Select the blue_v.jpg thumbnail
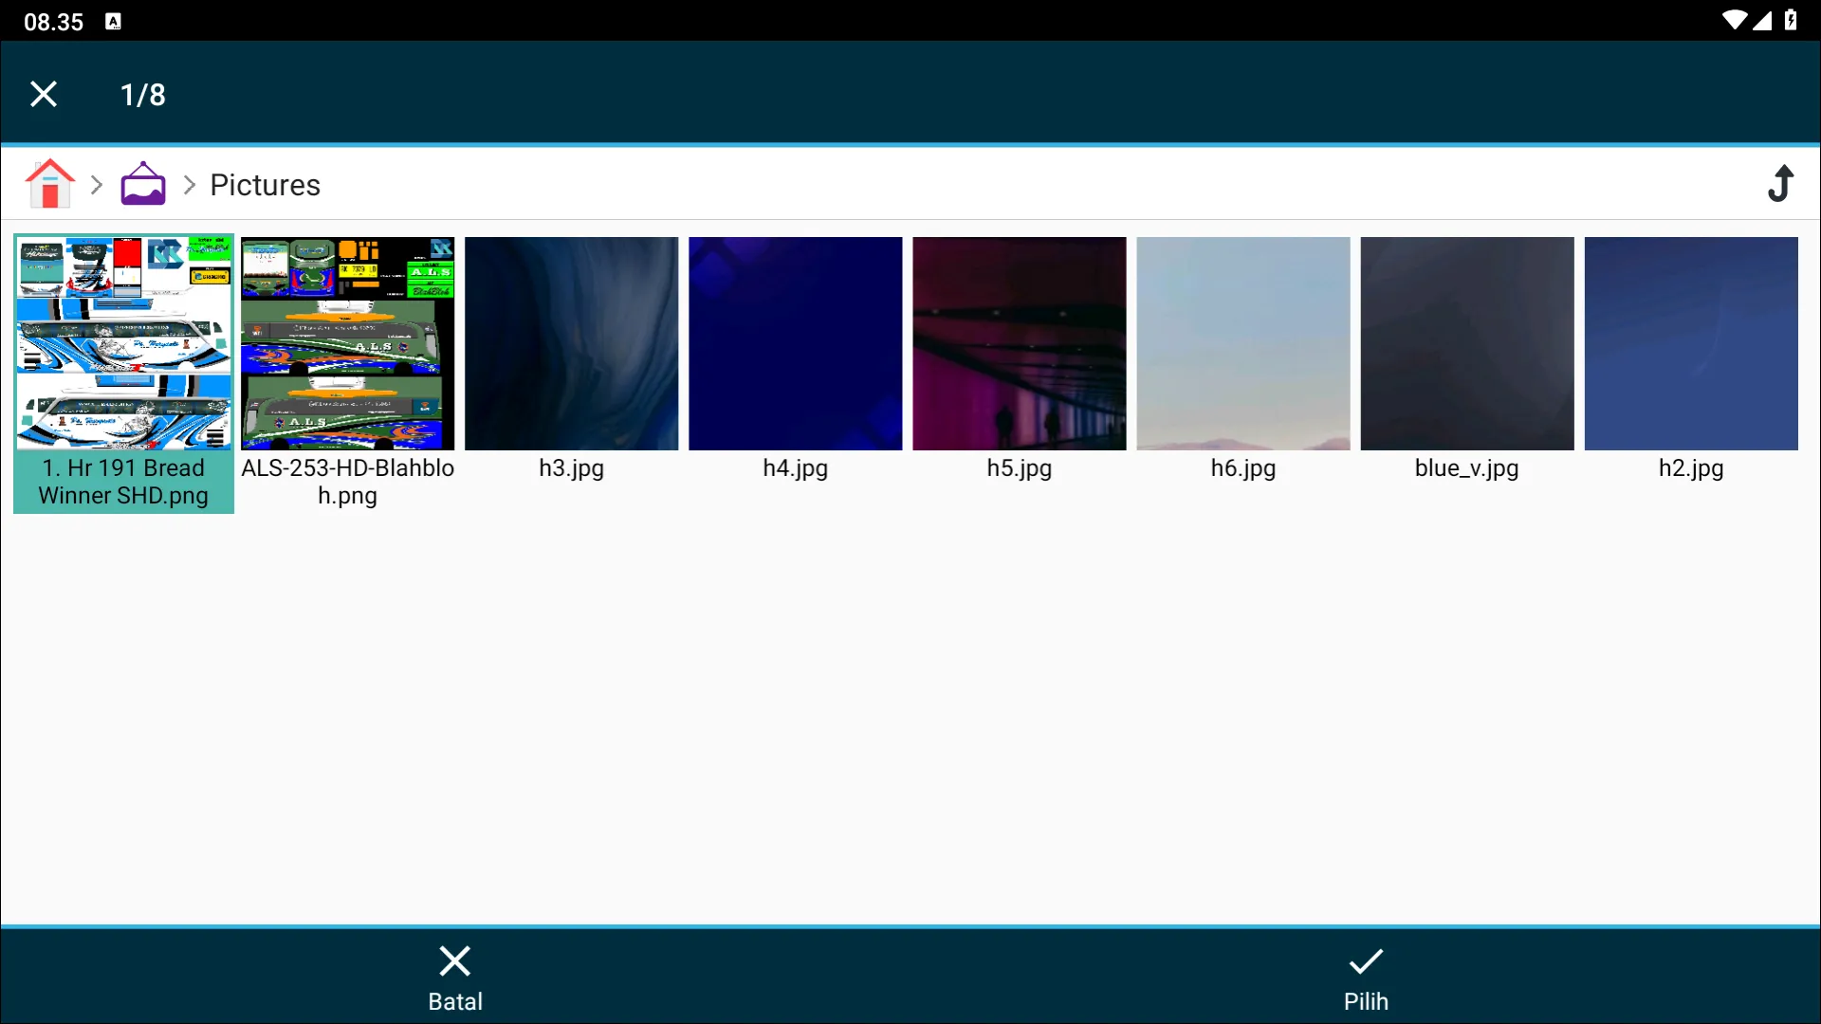 click(1466, 344)
